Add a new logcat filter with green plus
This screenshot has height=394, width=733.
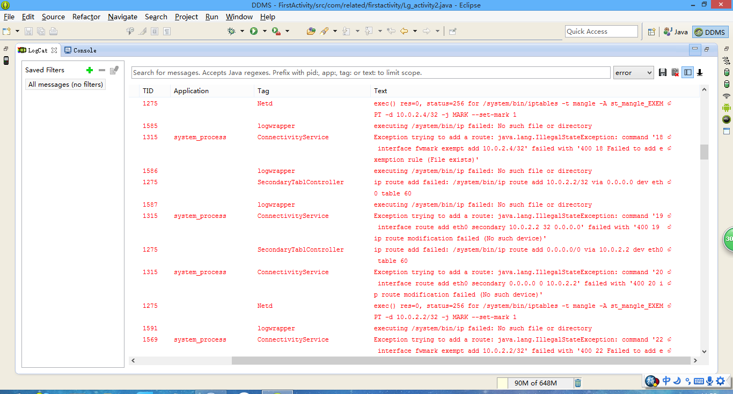pyautogui.click(x=90, y=70)
